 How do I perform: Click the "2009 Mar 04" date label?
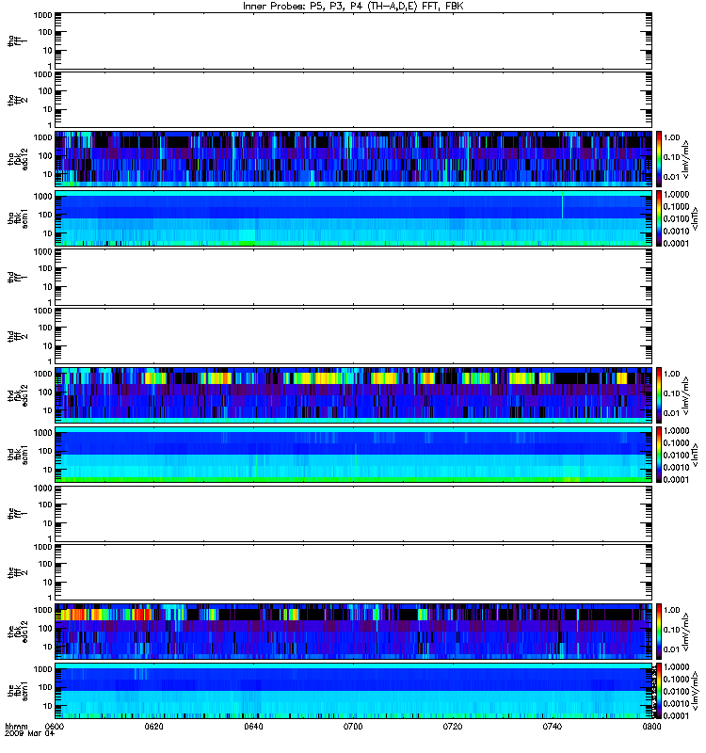pos(30,734)
